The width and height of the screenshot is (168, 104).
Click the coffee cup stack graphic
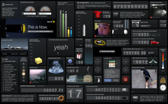[84, 30]
